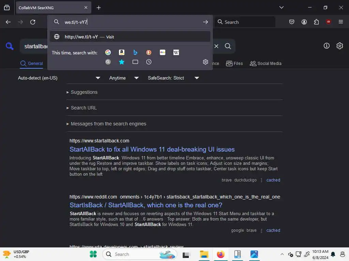The width and height of the screenshot is (349, 261).
Task: Click the taskbar Search box
Action: (139, 254)
